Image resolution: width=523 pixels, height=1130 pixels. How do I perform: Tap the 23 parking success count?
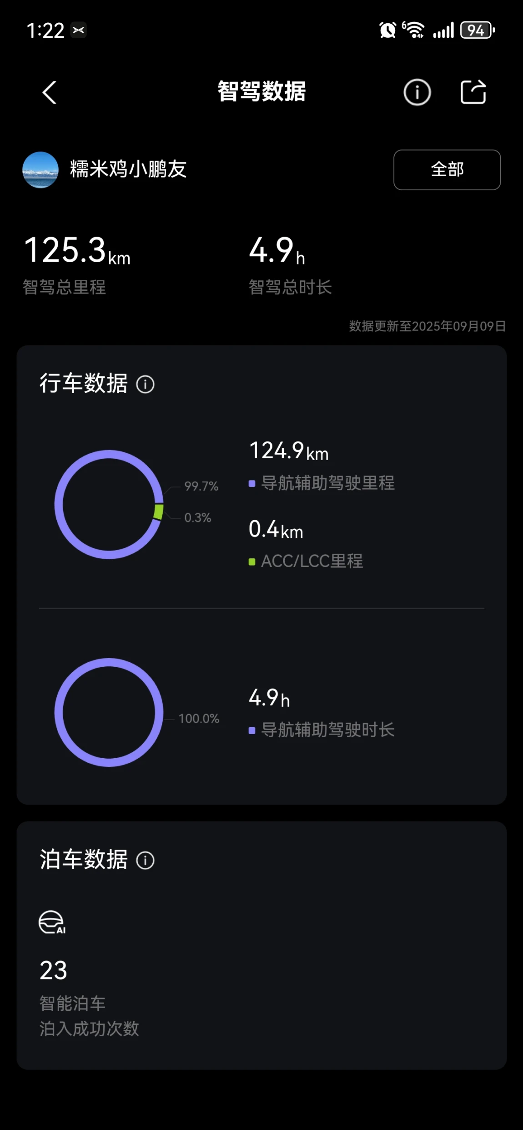[54, 971]
